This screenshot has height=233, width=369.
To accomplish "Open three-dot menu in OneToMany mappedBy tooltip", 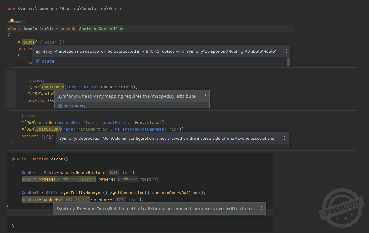I will click(206, 96).
